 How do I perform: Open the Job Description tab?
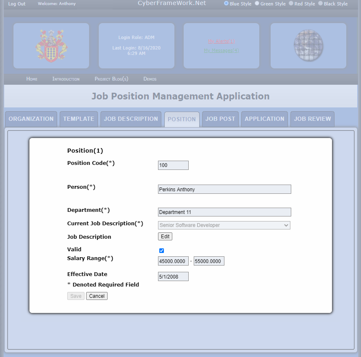pos(131,119)
